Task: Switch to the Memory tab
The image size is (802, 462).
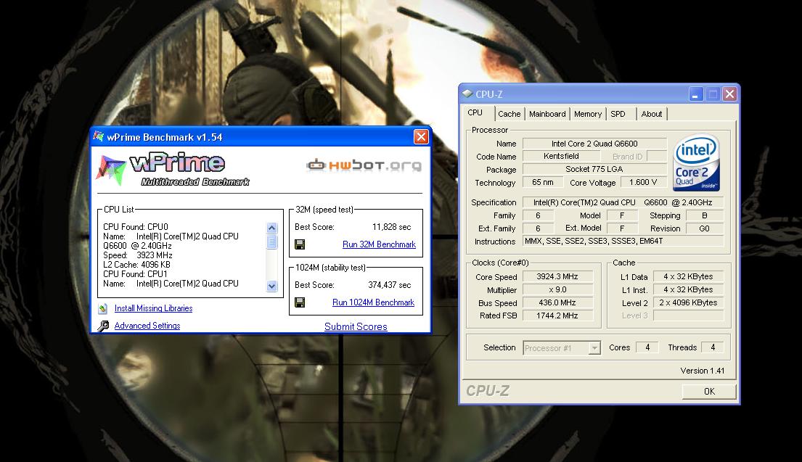Action: 588,114
